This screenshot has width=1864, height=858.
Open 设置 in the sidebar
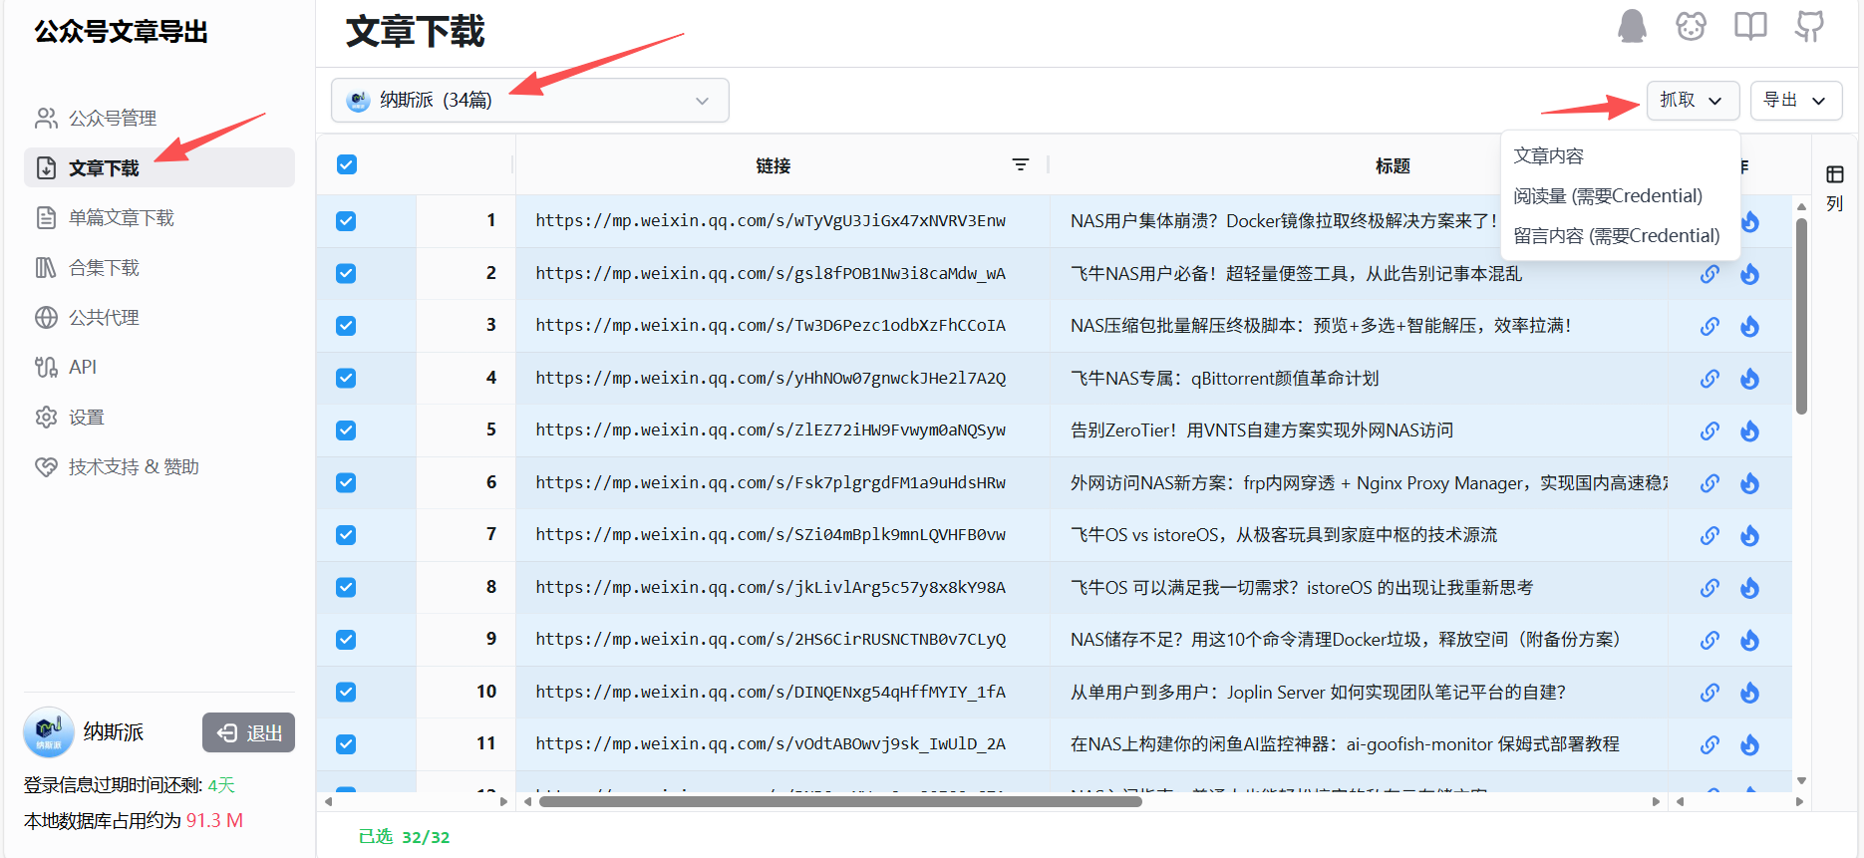159,418
